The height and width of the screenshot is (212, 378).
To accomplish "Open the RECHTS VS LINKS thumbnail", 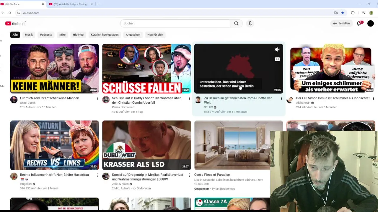I will pos(55,145).
